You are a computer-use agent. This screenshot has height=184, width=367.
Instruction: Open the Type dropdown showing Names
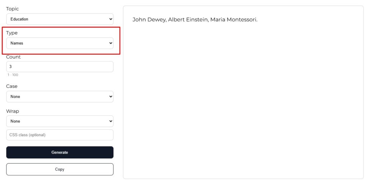(x=59, y=43)
